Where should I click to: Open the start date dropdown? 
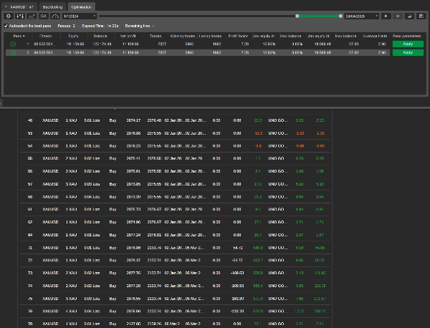(x=80, y=15)
